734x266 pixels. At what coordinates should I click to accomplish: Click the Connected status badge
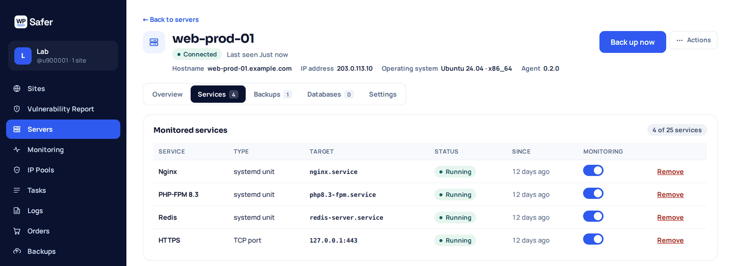click(x=197, y=54)
